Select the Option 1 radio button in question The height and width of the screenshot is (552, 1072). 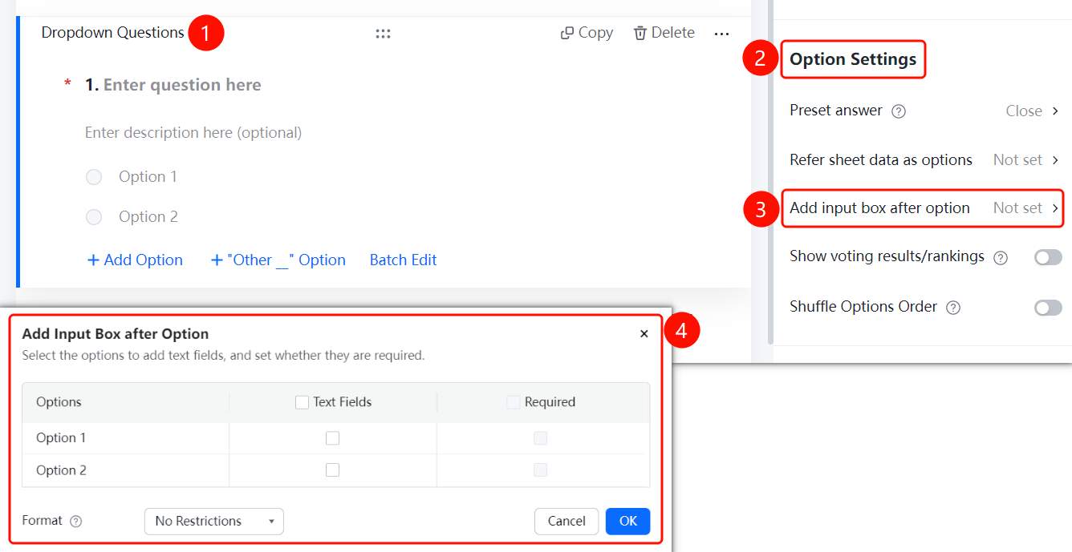click(94, 177)
